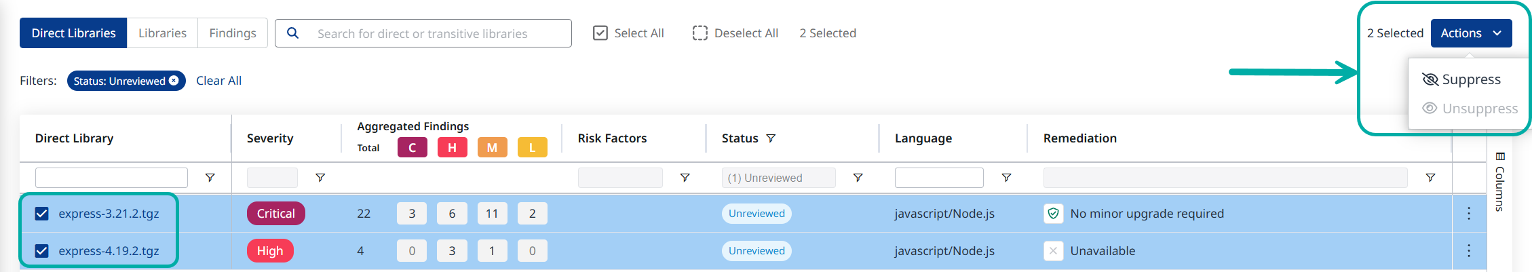Open row menu for express-3.21.2.tgz
Screen dimensions: 1532x272
1469,214
